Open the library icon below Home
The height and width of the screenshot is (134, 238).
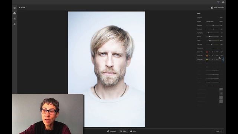(x=15, y=19)
